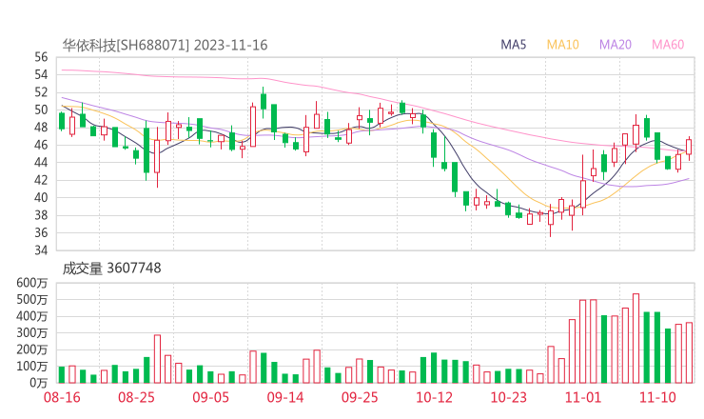Click the 56 price axis label
This screenshot has width=704, height=419.
tap(41, 57)
